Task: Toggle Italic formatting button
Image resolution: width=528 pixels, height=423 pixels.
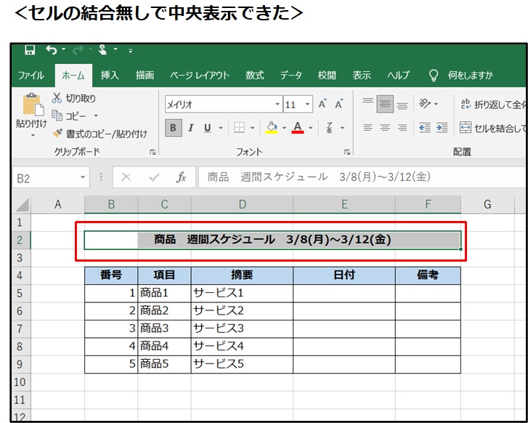Action: tap(191, 128)
